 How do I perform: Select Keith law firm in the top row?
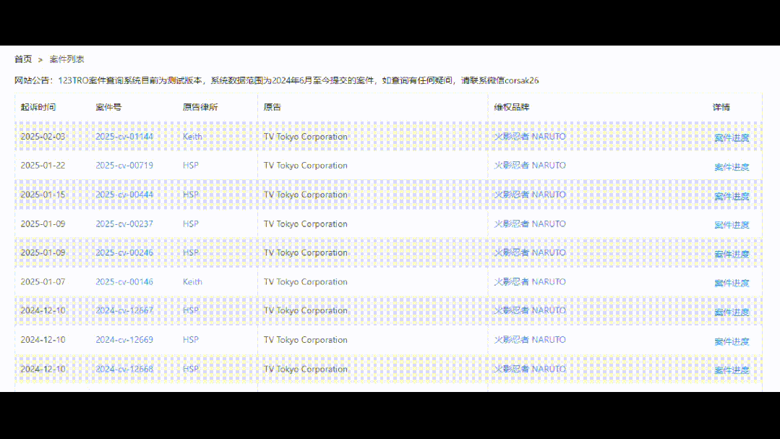click(192, 137)
